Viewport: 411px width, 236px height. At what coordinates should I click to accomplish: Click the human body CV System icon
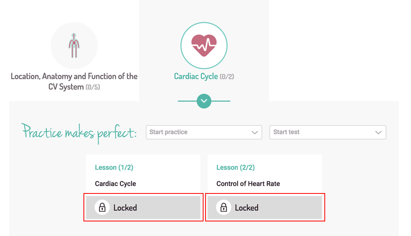tap(74, 46)
